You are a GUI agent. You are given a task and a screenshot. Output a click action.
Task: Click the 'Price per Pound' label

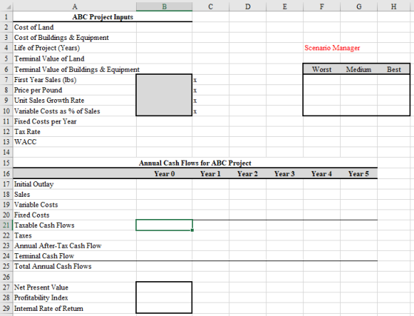pyautogui.click(x=38, y=90)
